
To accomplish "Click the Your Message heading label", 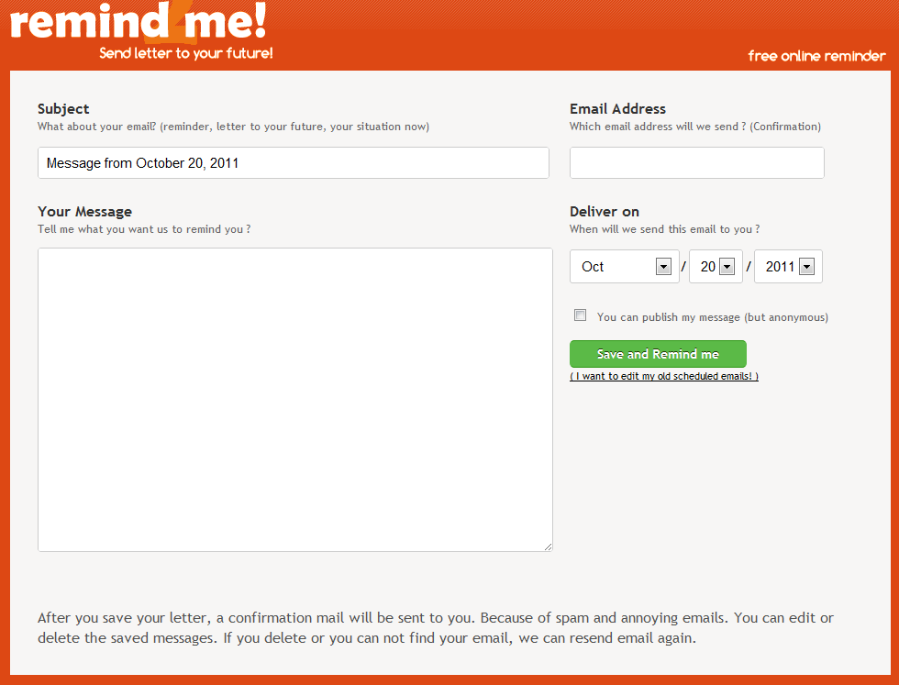I will coord(84,212).
